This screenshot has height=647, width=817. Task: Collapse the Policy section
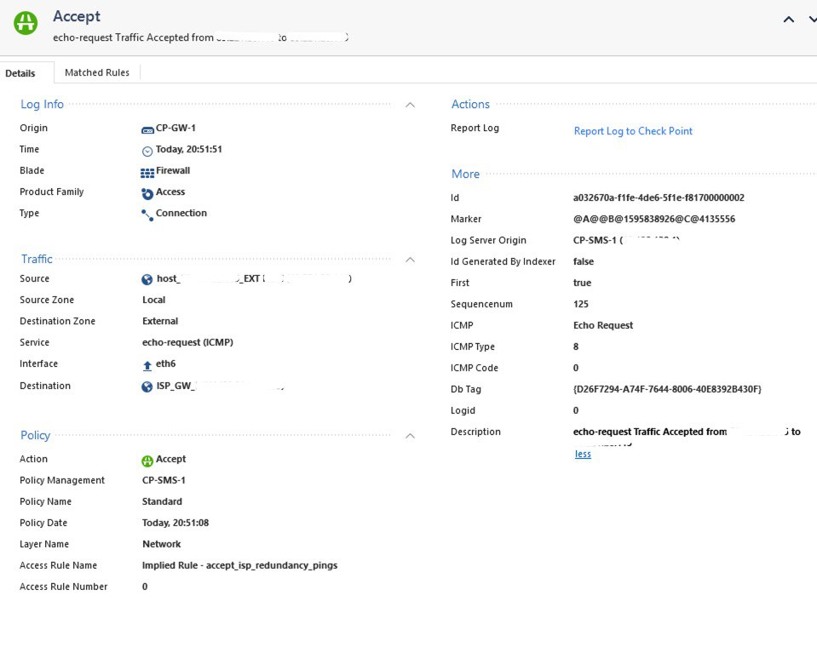click(x=410, y=436)
